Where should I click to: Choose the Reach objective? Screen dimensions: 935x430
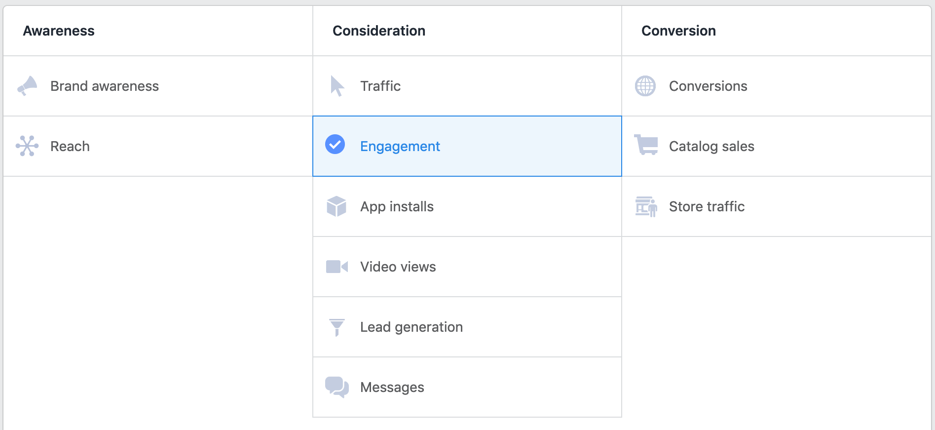tap(70, 146)
